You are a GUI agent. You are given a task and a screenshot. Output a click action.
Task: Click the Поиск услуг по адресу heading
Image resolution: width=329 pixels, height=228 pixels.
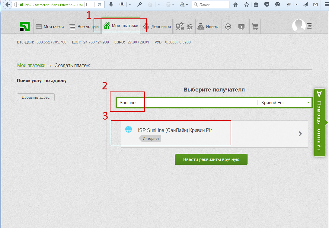[x=42, y=81]
